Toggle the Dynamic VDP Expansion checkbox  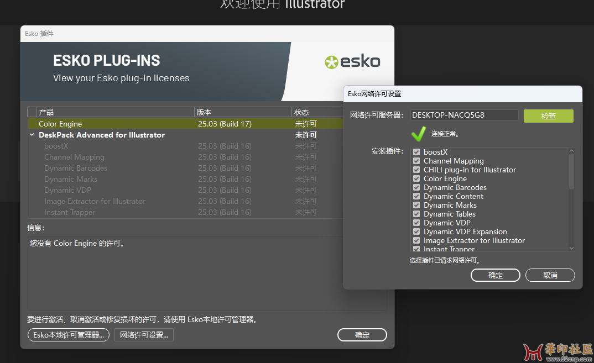(x=416, y=232)
